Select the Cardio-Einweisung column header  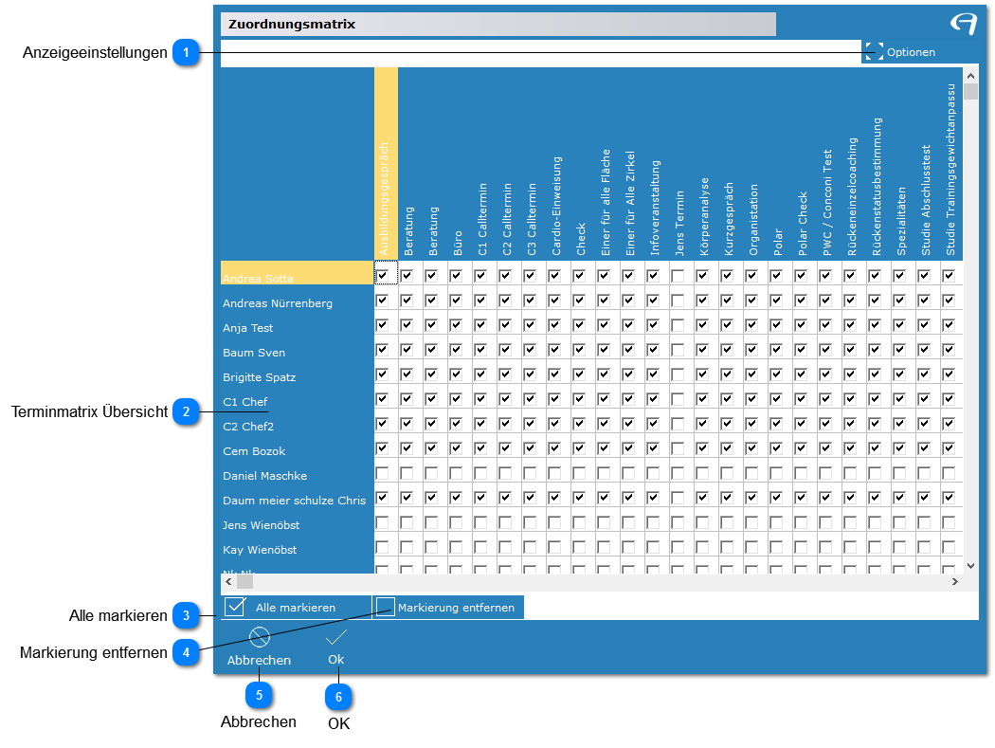tap(557, 164)
